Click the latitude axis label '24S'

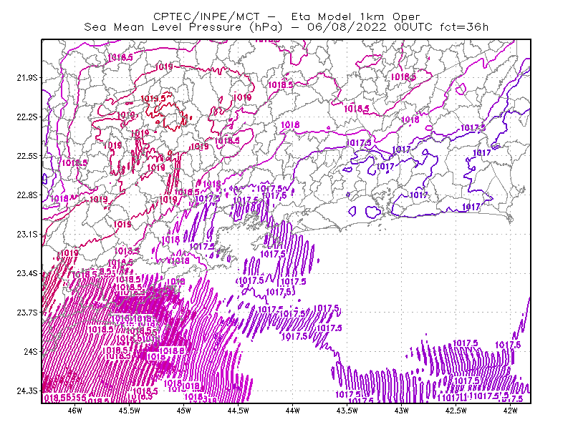31,351
